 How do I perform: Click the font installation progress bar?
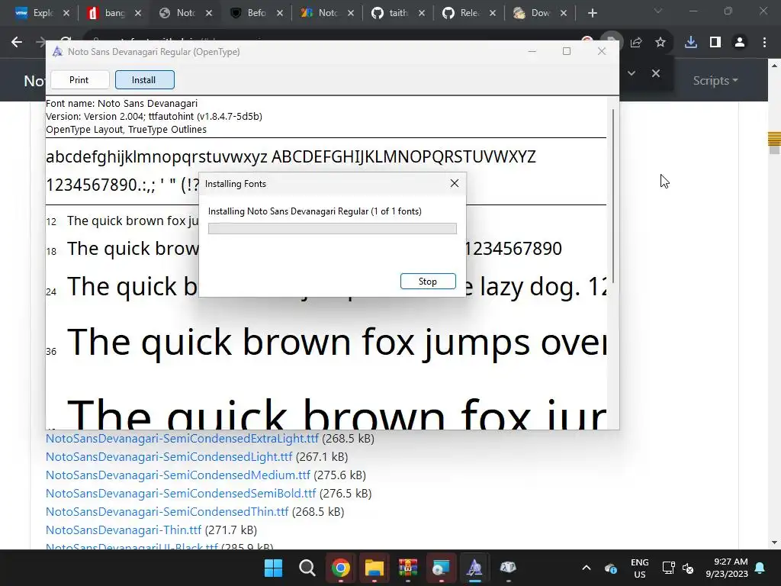(333, 228)
